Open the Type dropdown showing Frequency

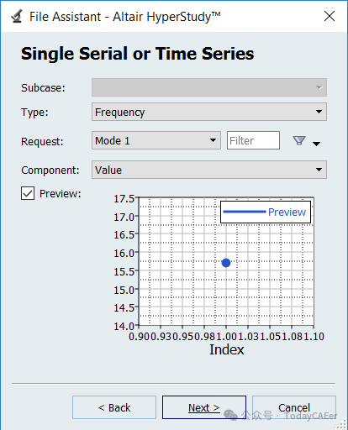209,112
